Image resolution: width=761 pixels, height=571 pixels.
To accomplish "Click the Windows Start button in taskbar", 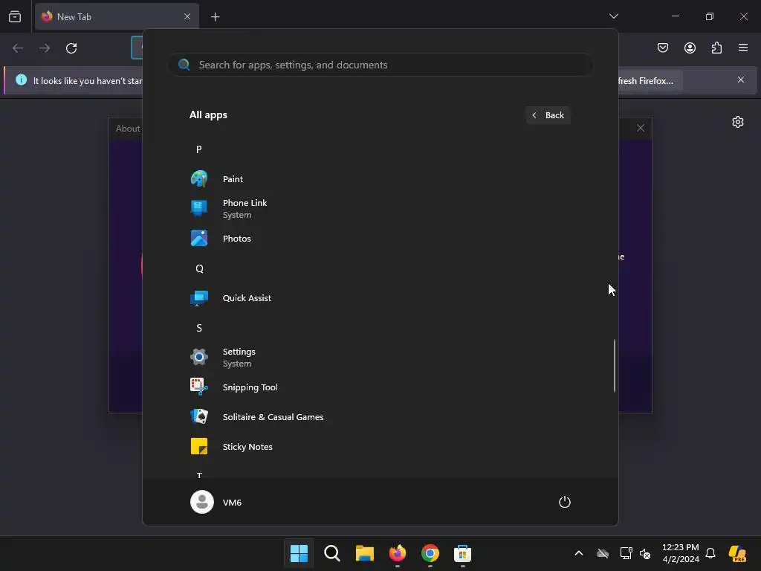I will click(x=299, y=553).
